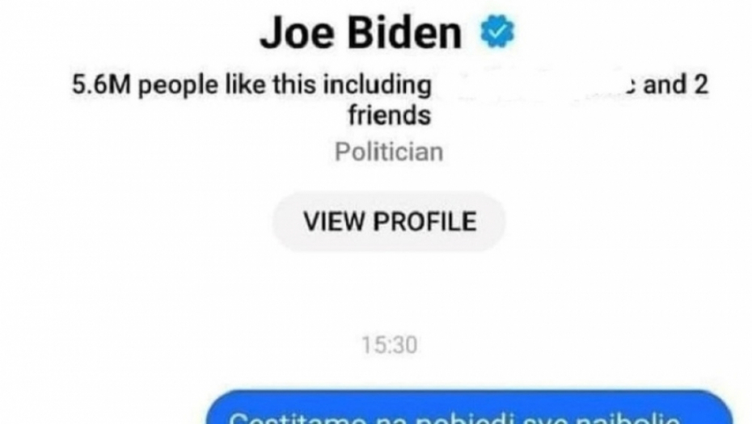Tap the word "including" in likes summary
752x424 pixels.
(x=377, y=86)
